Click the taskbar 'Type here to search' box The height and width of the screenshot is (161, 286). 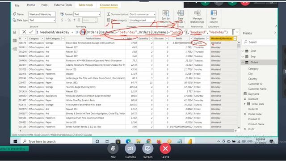pyautogui.click(x=57, y=141)
